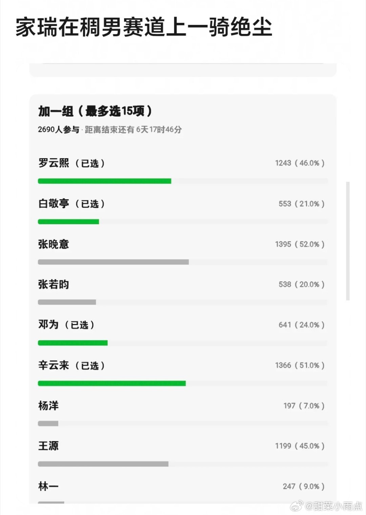366x515 pixels.
Task: Open @甜菜小雨点 watermark username
Action: 334,506
